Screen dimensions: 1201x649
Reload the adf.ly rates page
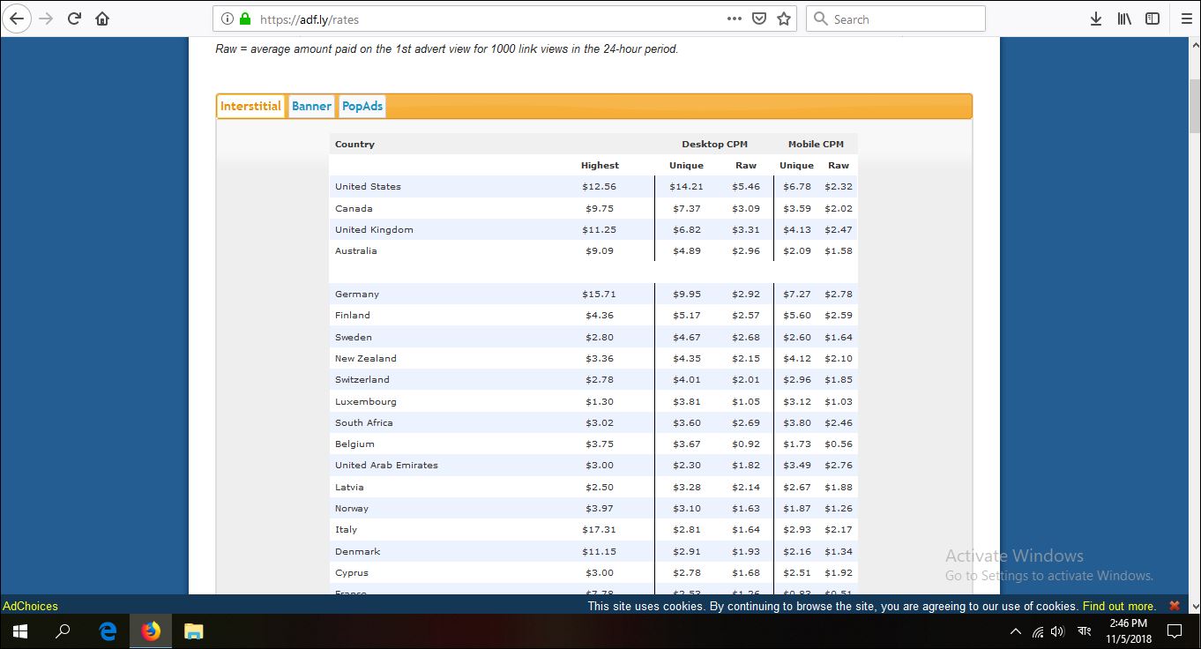pos(74,18)
